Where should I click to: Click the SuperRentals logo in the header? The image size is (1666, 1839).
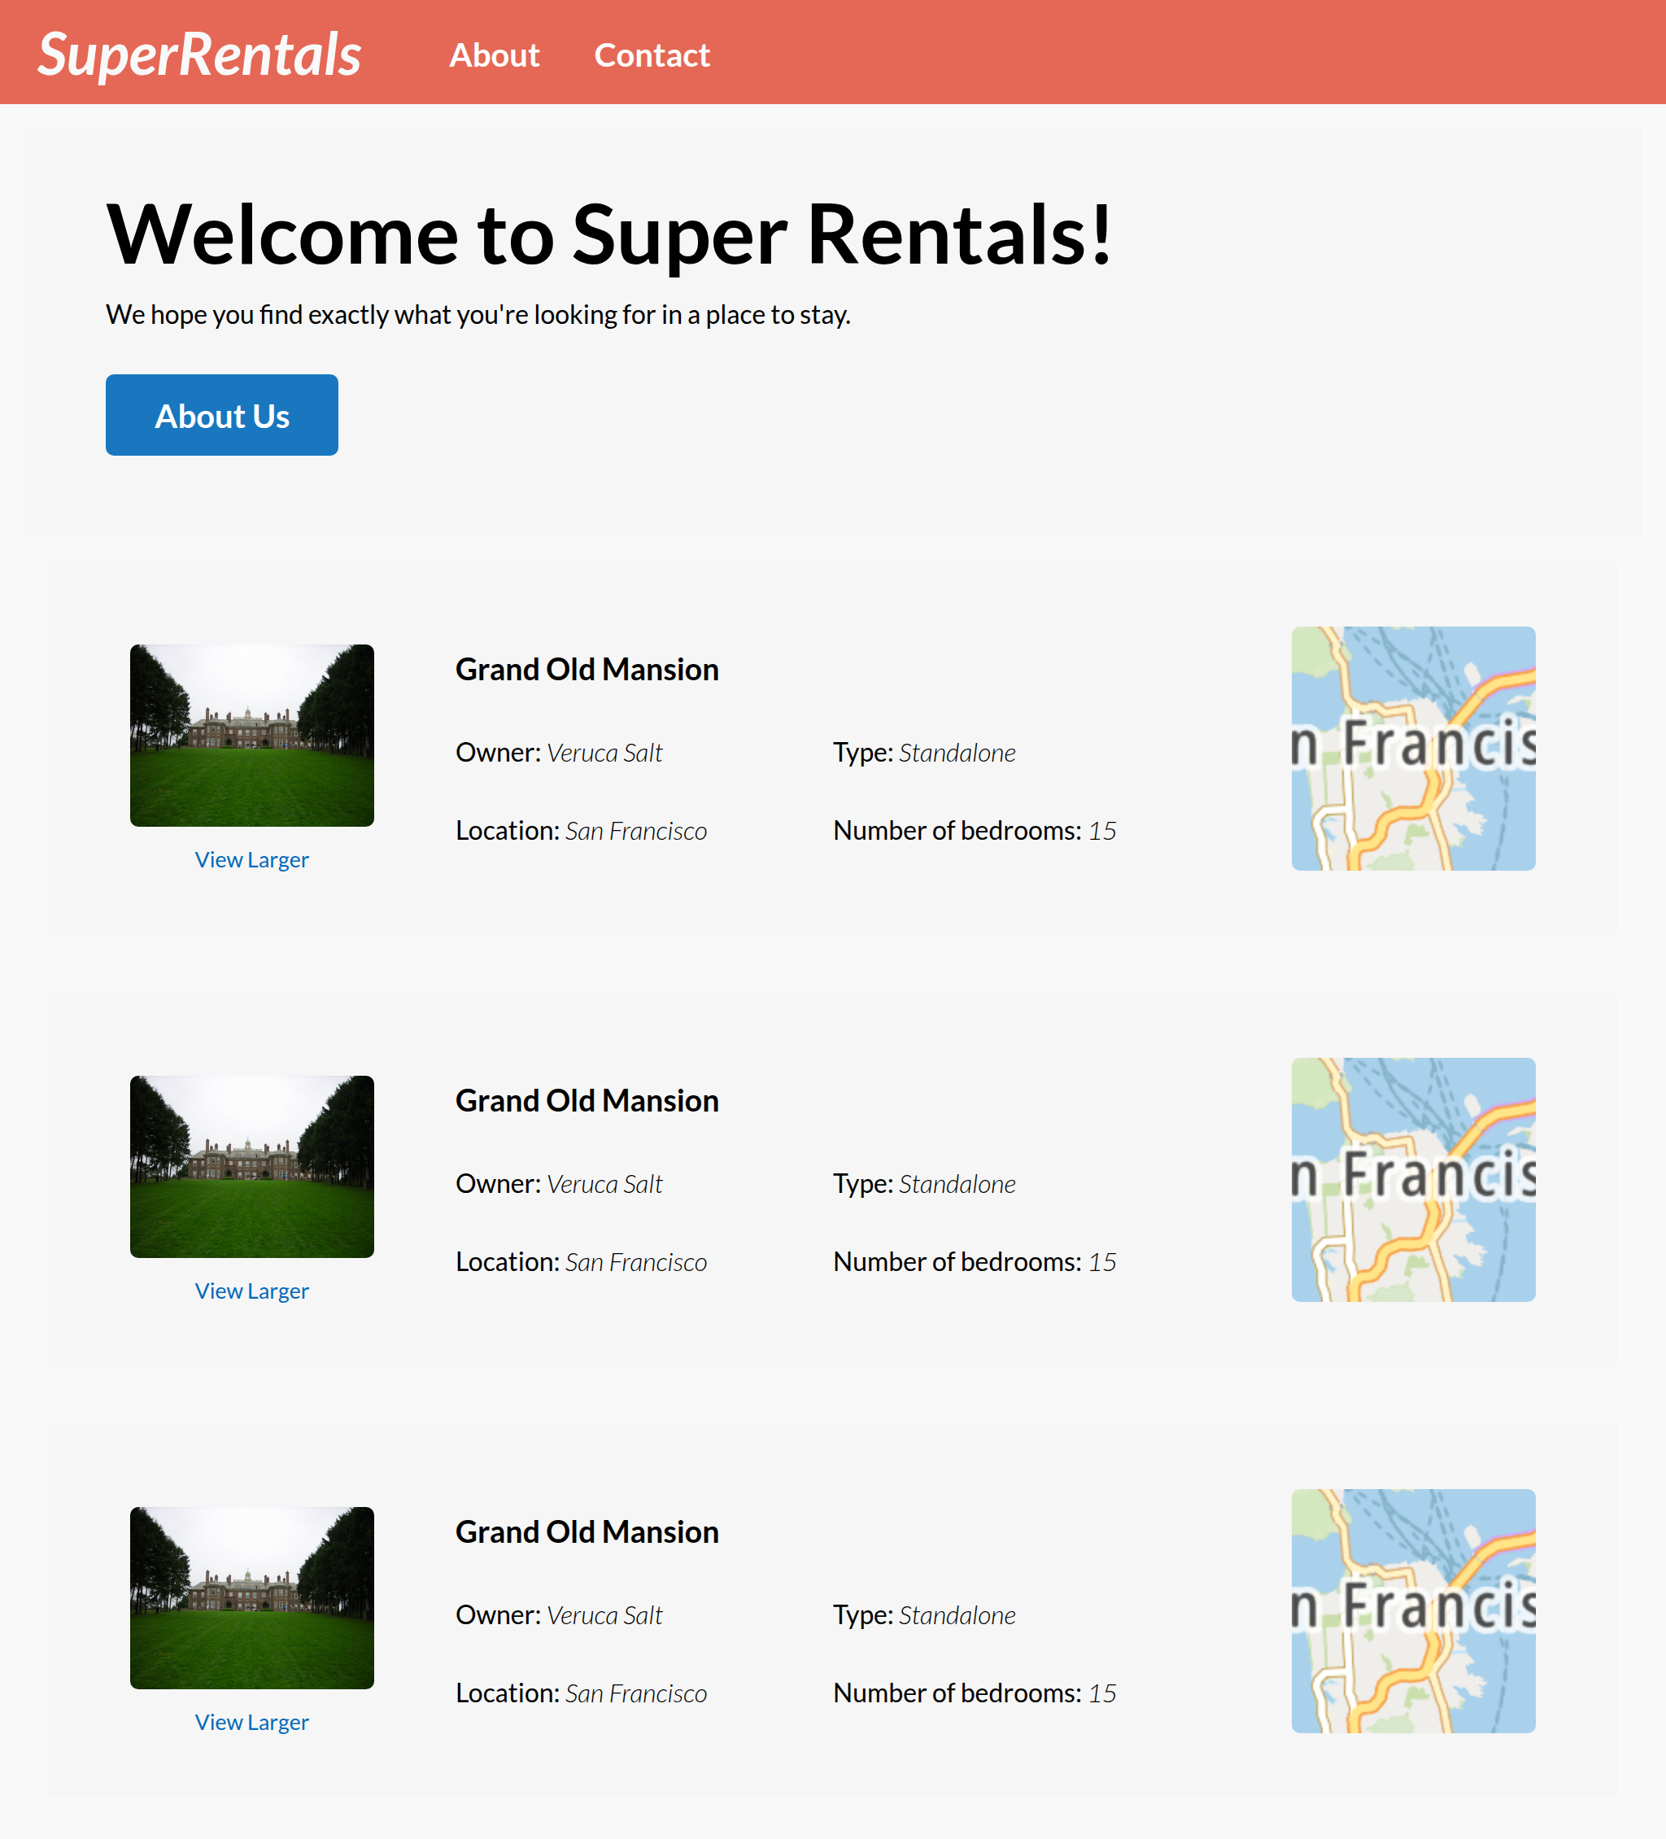[198, 54]
